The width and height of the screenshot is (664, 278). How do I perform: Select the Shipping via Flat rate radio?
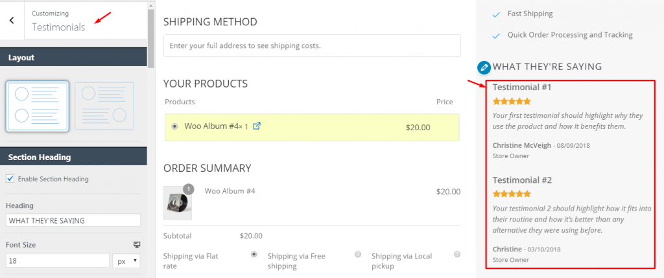pyautogui.click(x=254, y=254)
